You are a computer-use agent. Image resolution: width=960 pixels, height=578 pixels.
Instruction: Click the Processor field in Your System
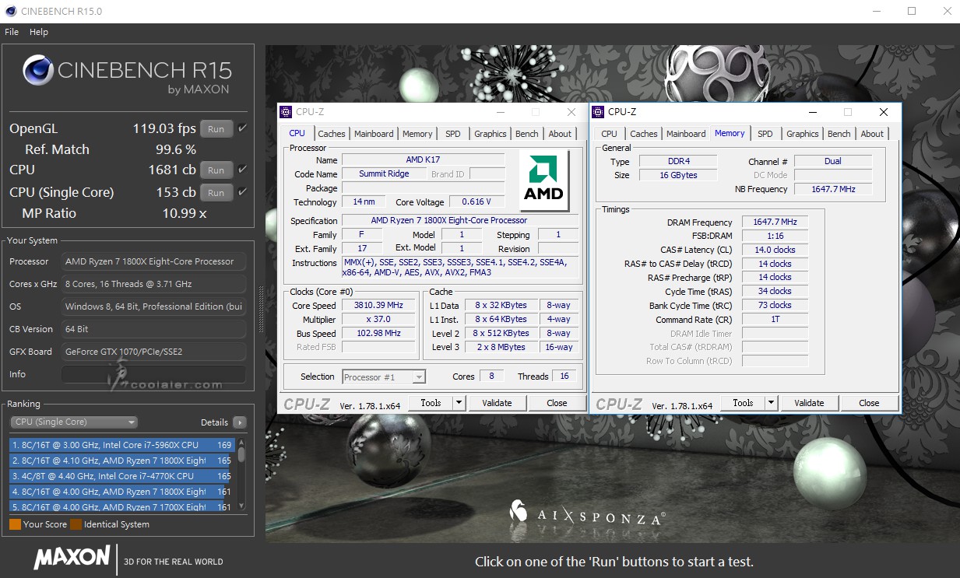tap(153, 261)
